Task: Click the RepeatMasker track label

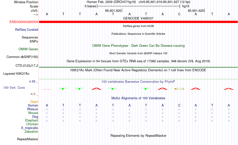Action: click(28, 139)
